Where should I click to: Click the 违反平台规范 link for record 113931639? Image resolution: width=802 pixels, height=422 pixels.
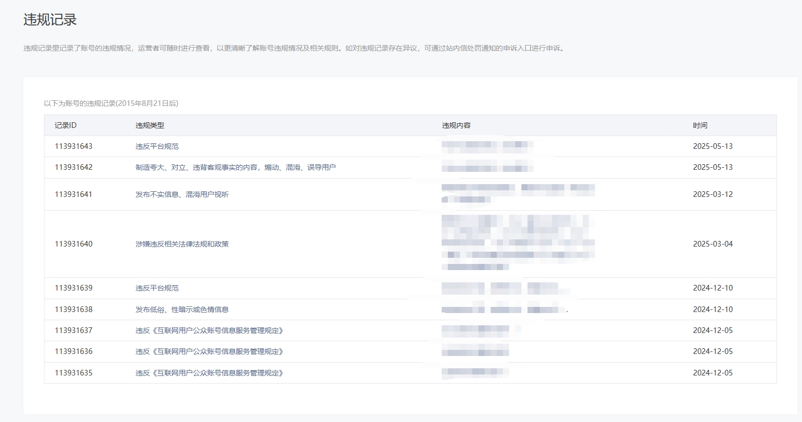157,288
